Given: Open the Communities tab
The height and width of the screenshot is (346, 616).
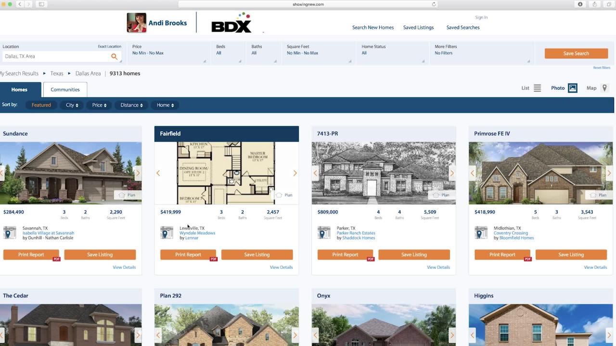Looking at the screenshot, I should pyautogui.click(x=65, y=89).
